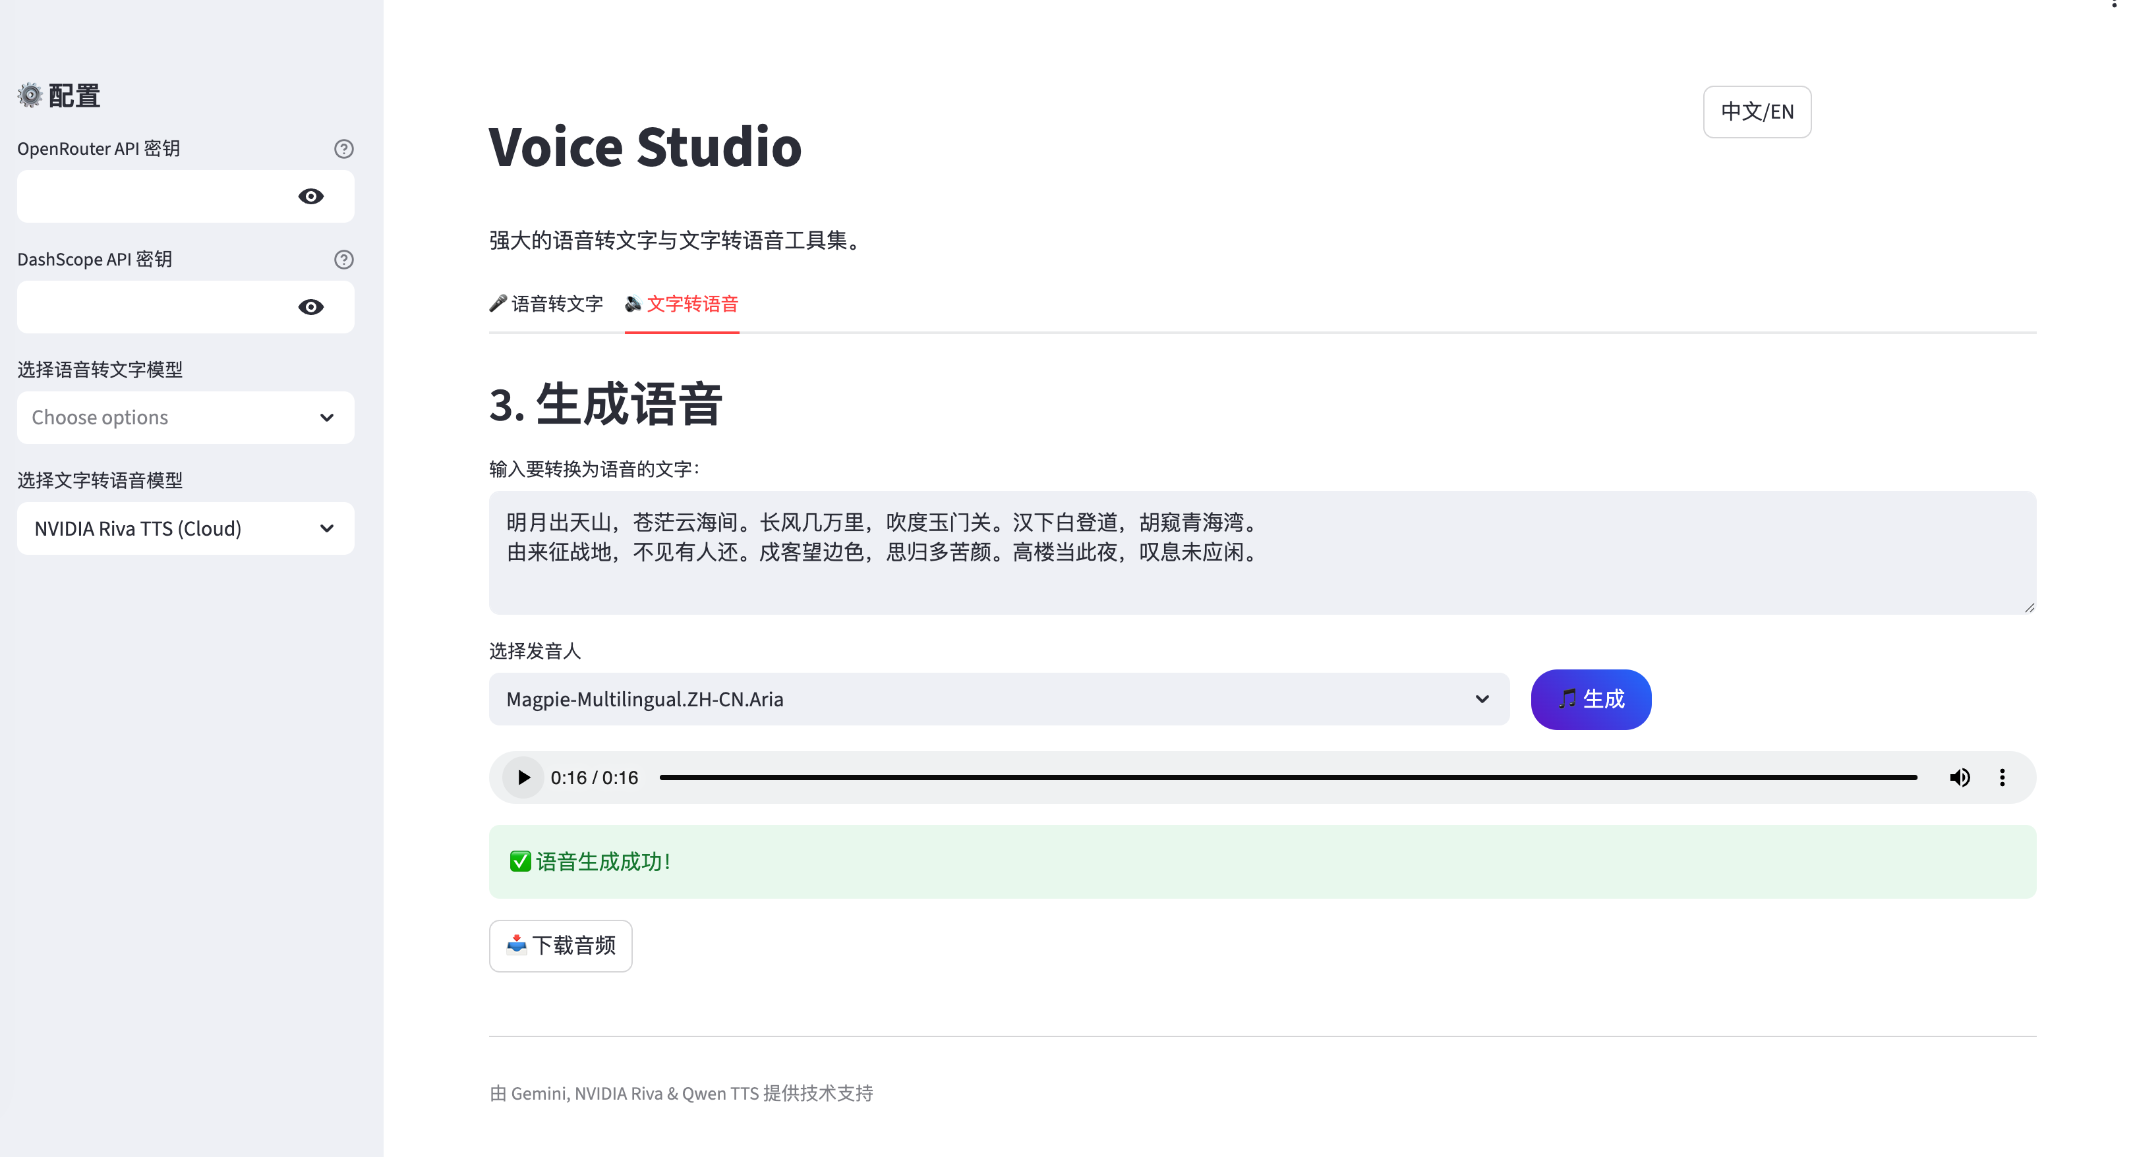The image size is (2133, 1157).
Task: Open audio player more options menu
Action: pos(2002,777)
